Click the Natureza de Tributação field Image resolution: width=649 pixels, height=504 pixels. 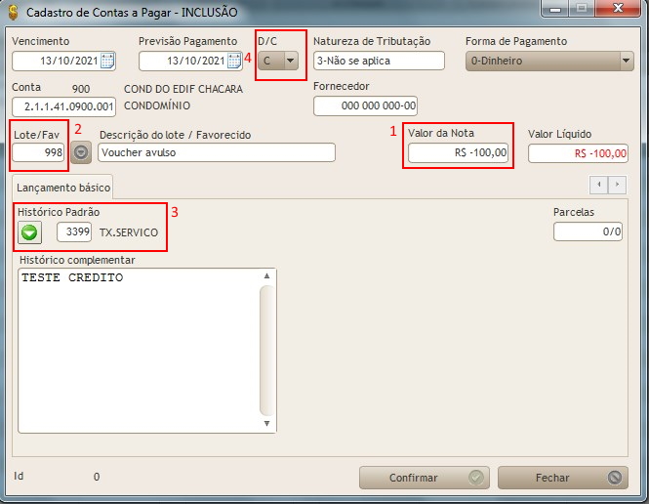pos(378,61)
